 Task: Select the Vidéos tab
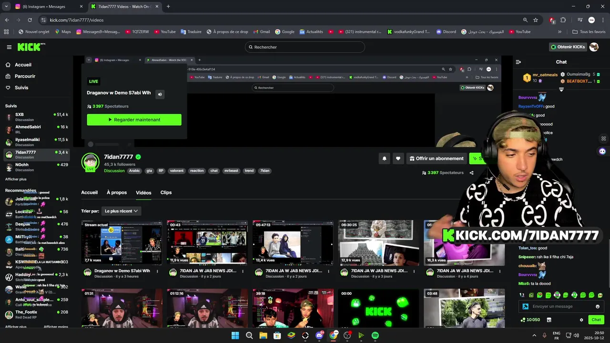(x=143, y=192)
